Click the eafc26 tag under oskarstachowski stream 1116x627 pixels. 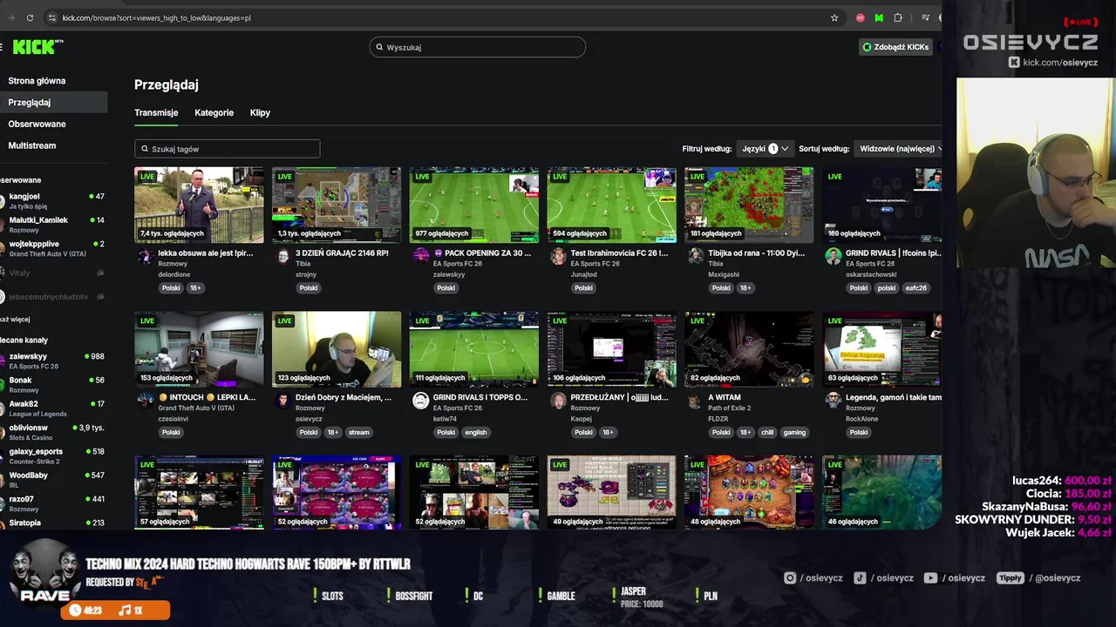916,288
